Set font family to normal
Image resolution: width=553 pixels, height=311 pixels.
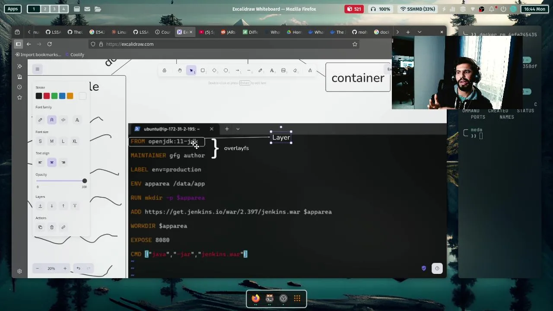(x=52, y=120)
